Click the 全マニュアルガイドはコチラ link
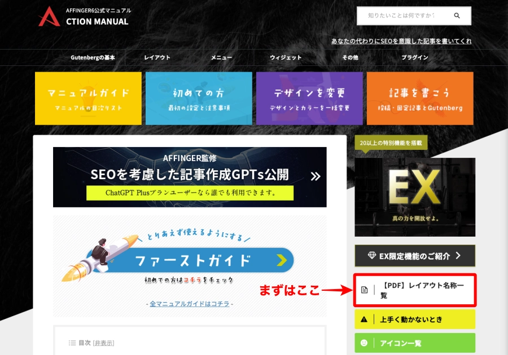Image resolution: width=508 pixels, height=355 pixels. point(190,304)
